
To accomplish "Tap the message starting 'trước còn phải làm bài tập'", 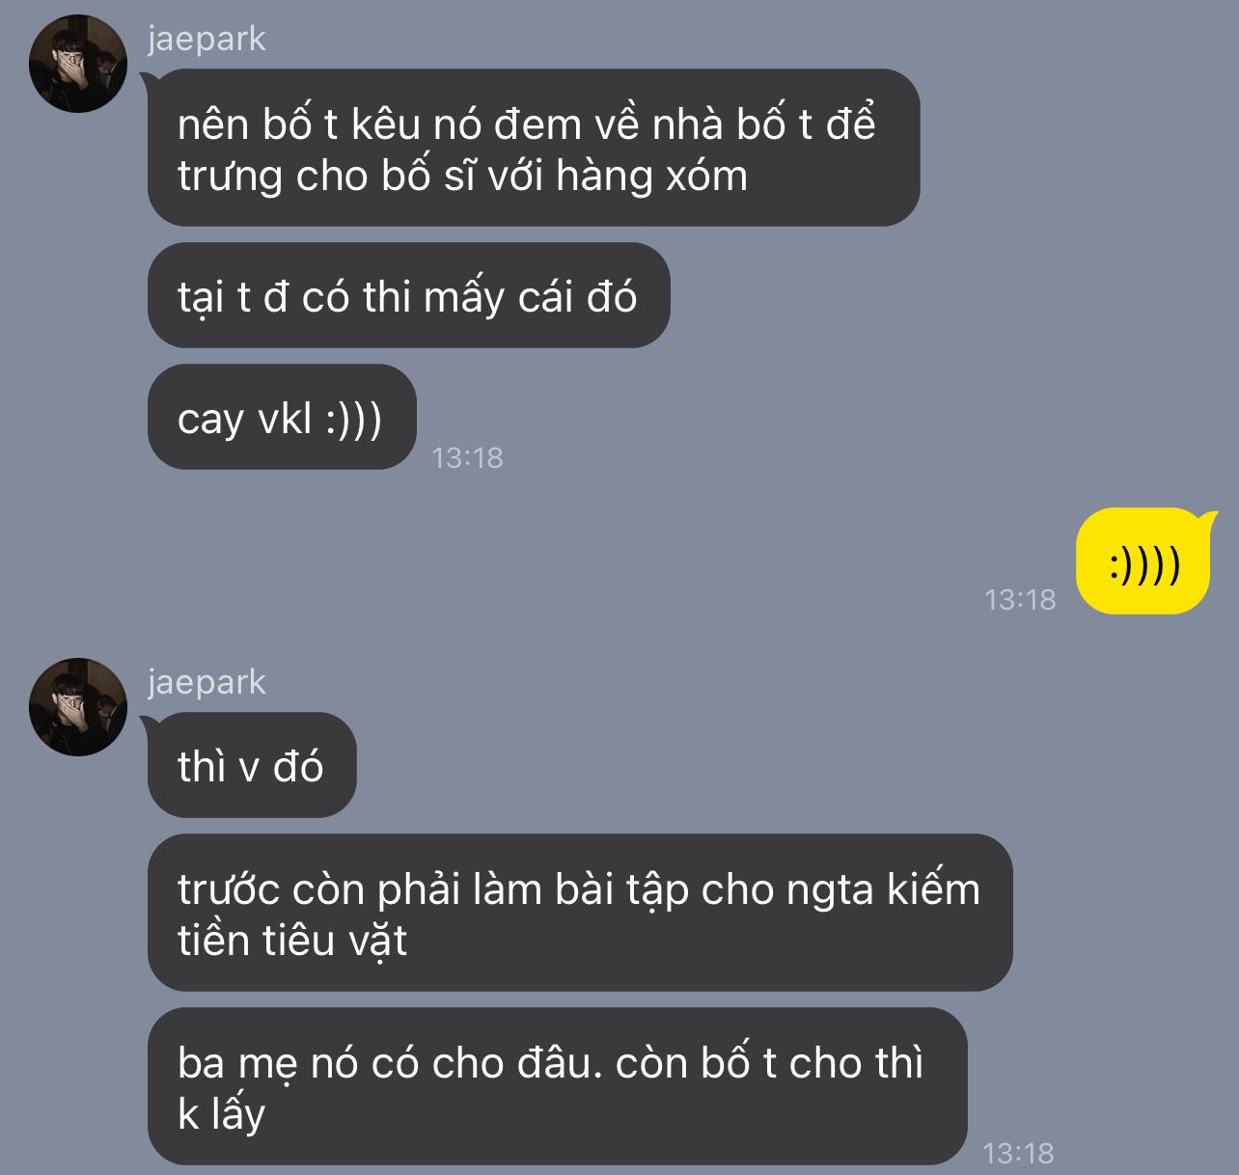I will pos(580,913).
